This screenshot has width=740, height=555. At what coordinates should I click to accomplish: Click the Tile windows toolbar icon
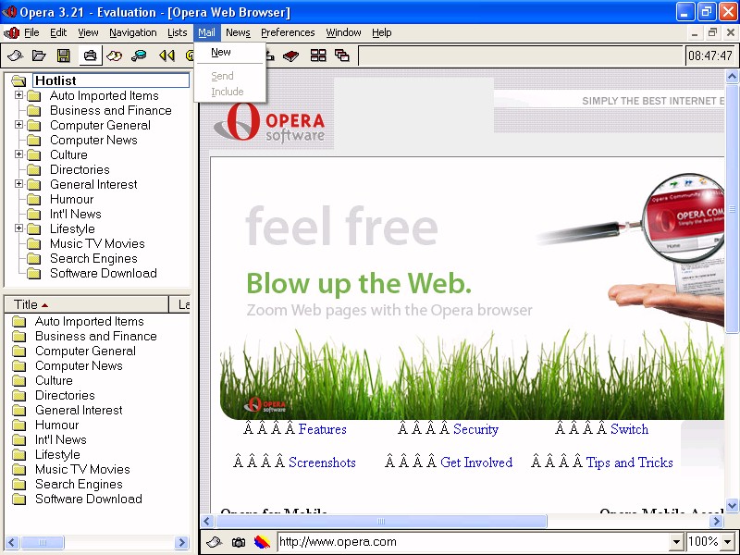coord(318,55)
